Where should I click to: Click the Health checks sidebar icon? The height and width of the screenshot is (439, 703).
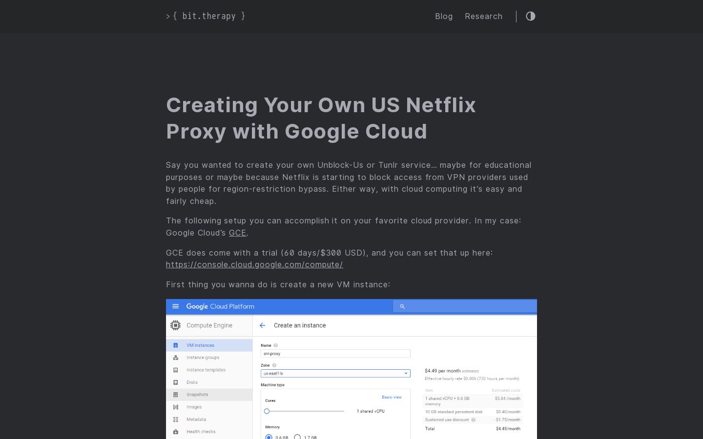176,432
